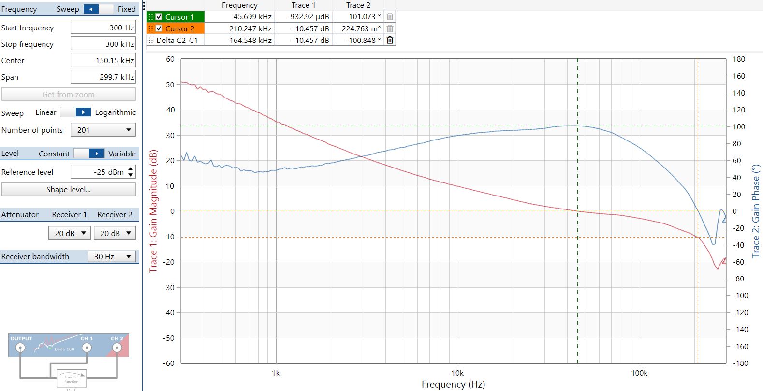
Task: Click the Delta C2-C1 row label
Action: (x=177, y=40)
